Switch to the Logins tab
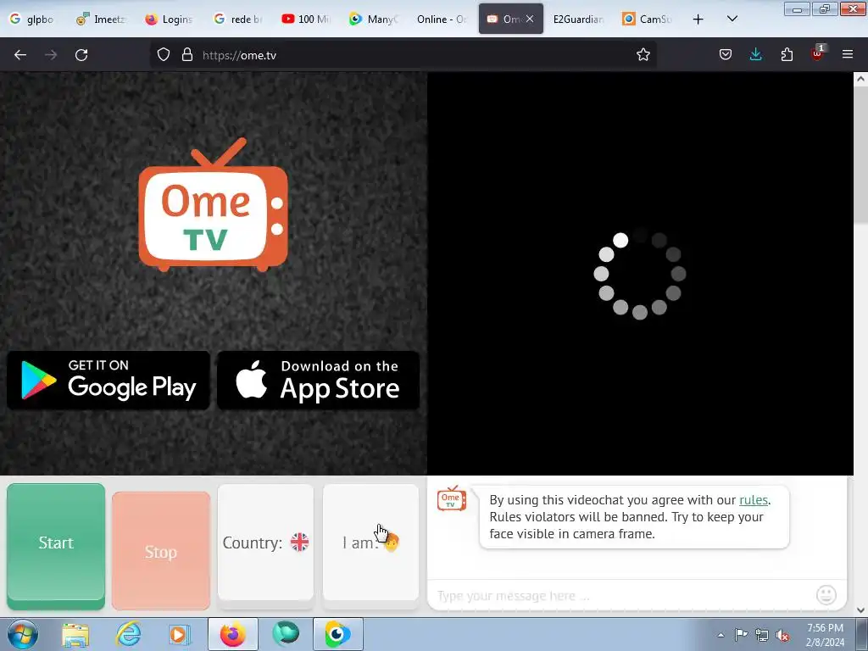868x651 pixels. tap(170, 19)
